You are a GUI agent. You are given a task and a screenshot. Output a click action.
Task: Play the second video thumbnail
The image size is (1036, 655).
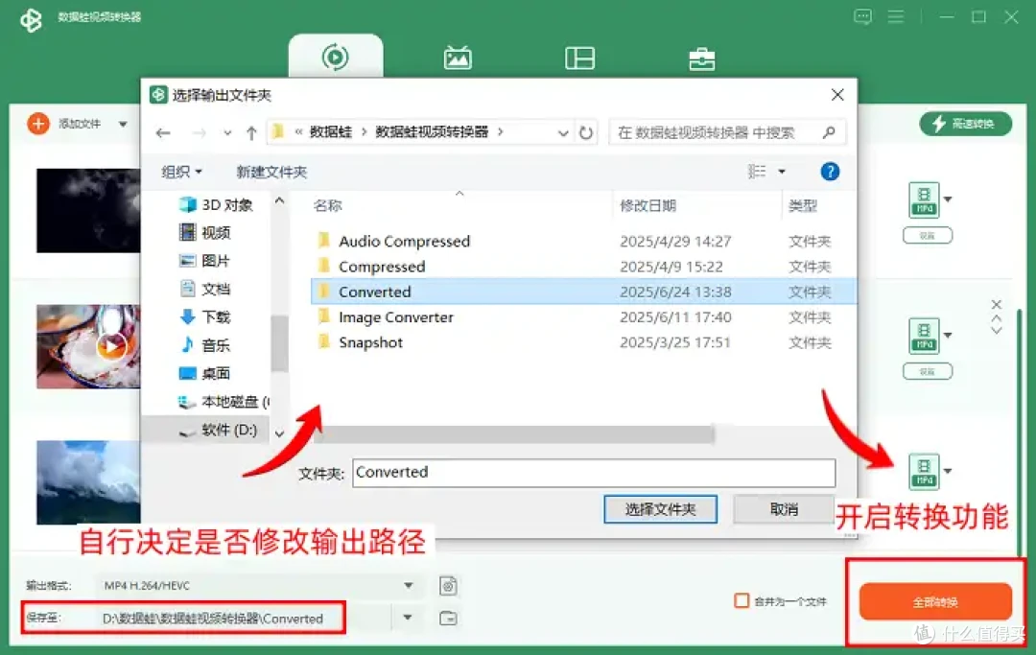click(x=111, y=346)
